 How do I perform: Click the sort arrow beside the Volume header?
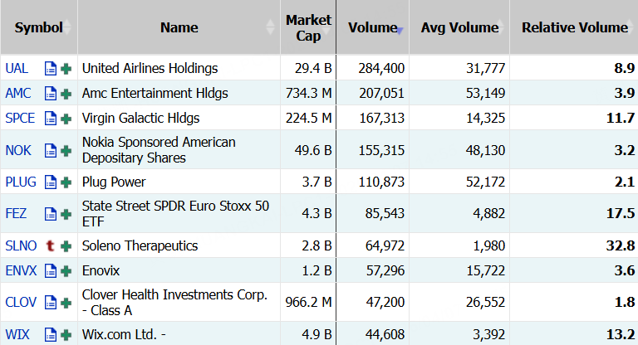tap(400, 30)
